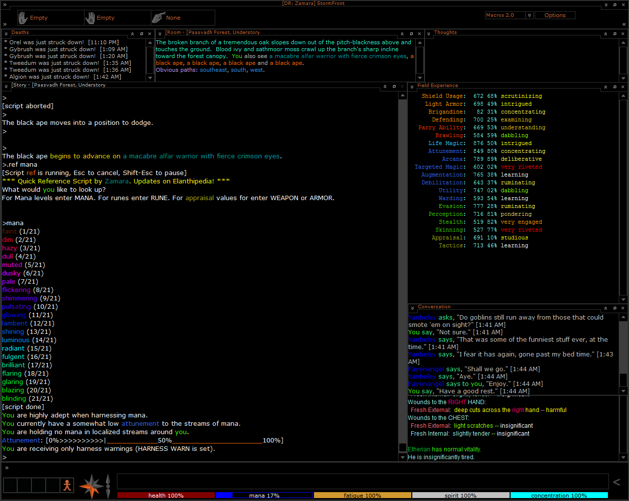
Task: Undock the Deaths panel with its float icon
Action: 142,34
